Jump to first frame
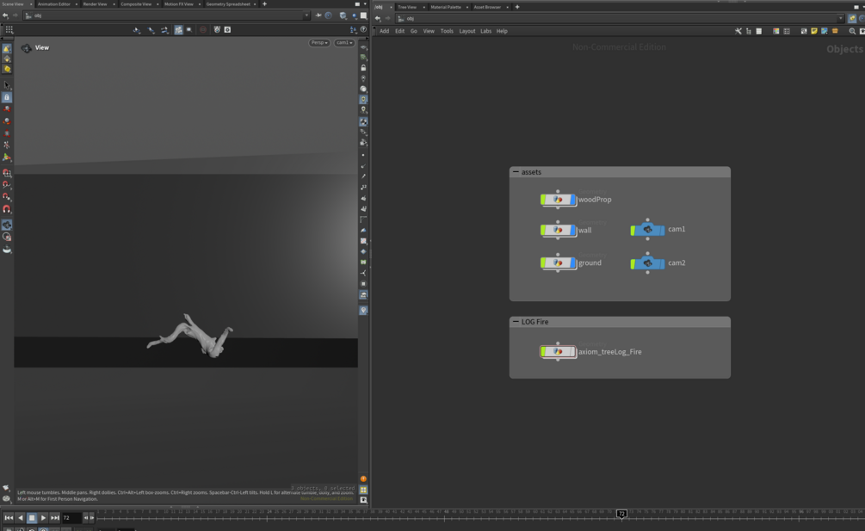865x531 pixels. [x=9, y=518]
